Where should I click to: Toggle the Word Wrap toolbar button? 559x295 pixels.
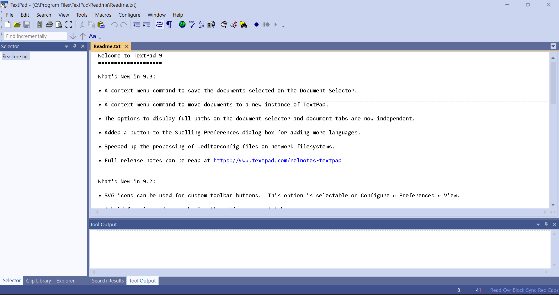coord(160,24)
